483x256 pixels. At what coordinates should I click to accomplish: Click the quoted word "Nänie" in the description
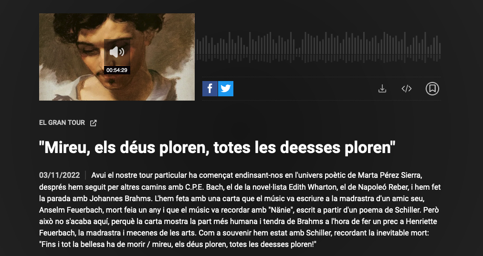pos(279,210)
